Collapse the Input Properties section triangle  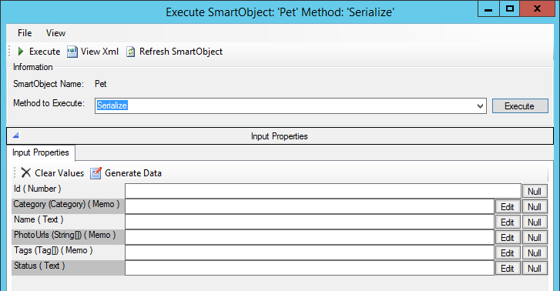click(x=15, y=135)
